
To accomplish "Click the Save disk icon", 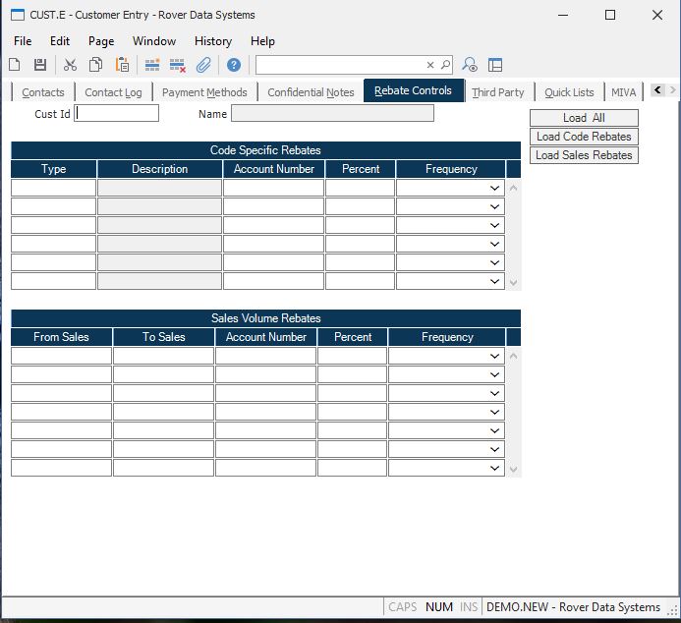I will tap(40, 65).
